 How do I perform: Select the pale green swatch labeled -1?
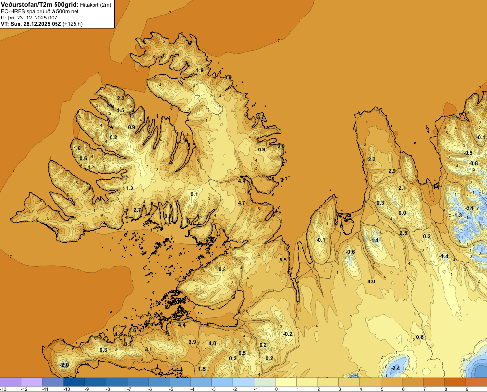264,382
